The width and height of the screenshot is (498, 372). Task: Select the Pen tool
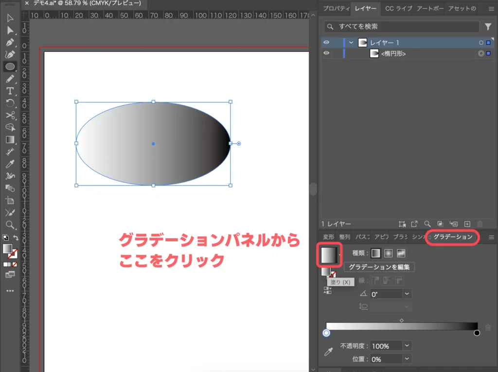(x=10, y=42)
